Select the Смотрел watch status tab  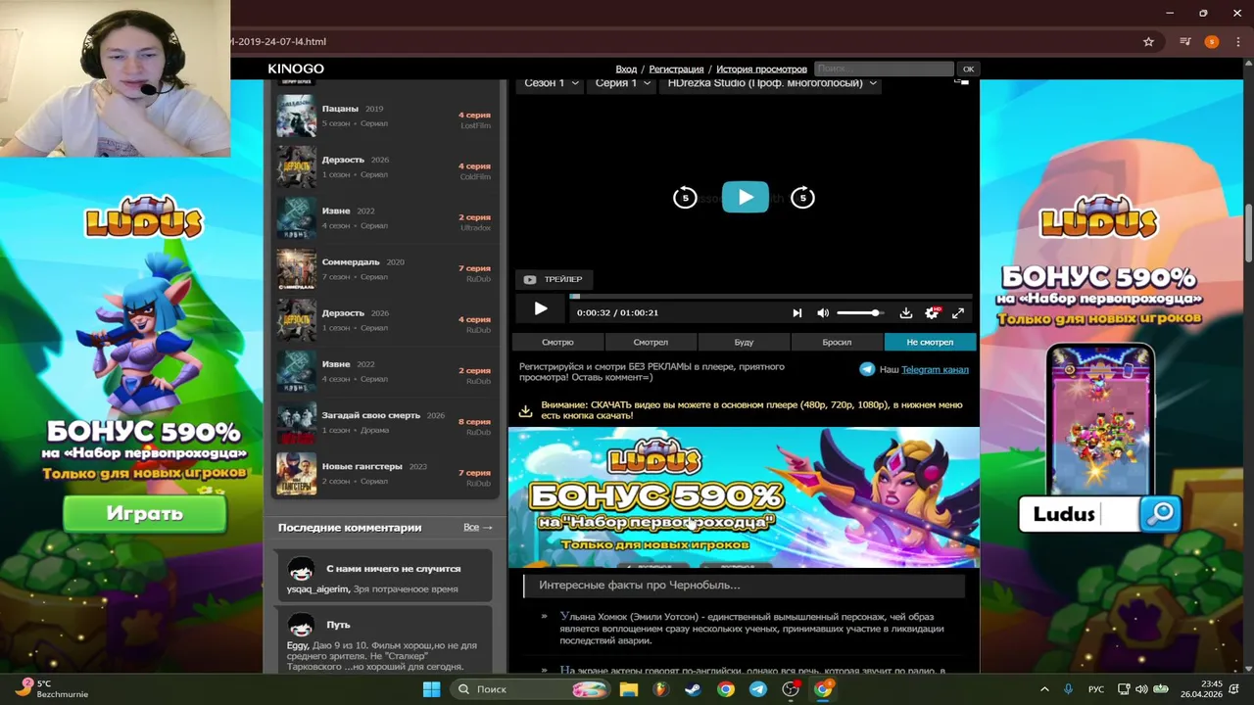pyautogui.click(x=651, y=342)
